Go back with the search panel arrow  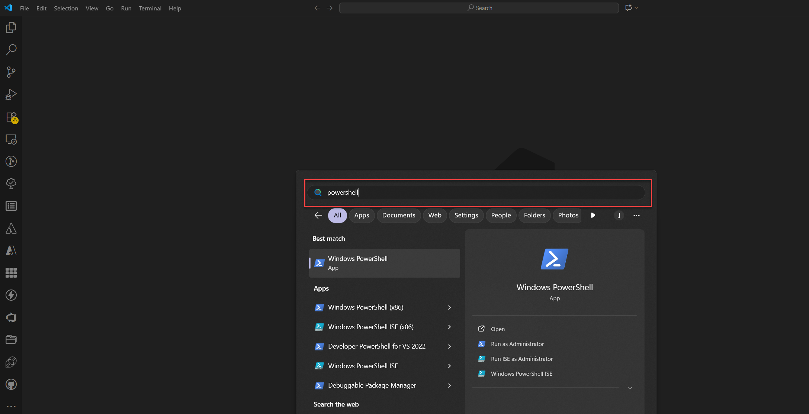(318, 215)
